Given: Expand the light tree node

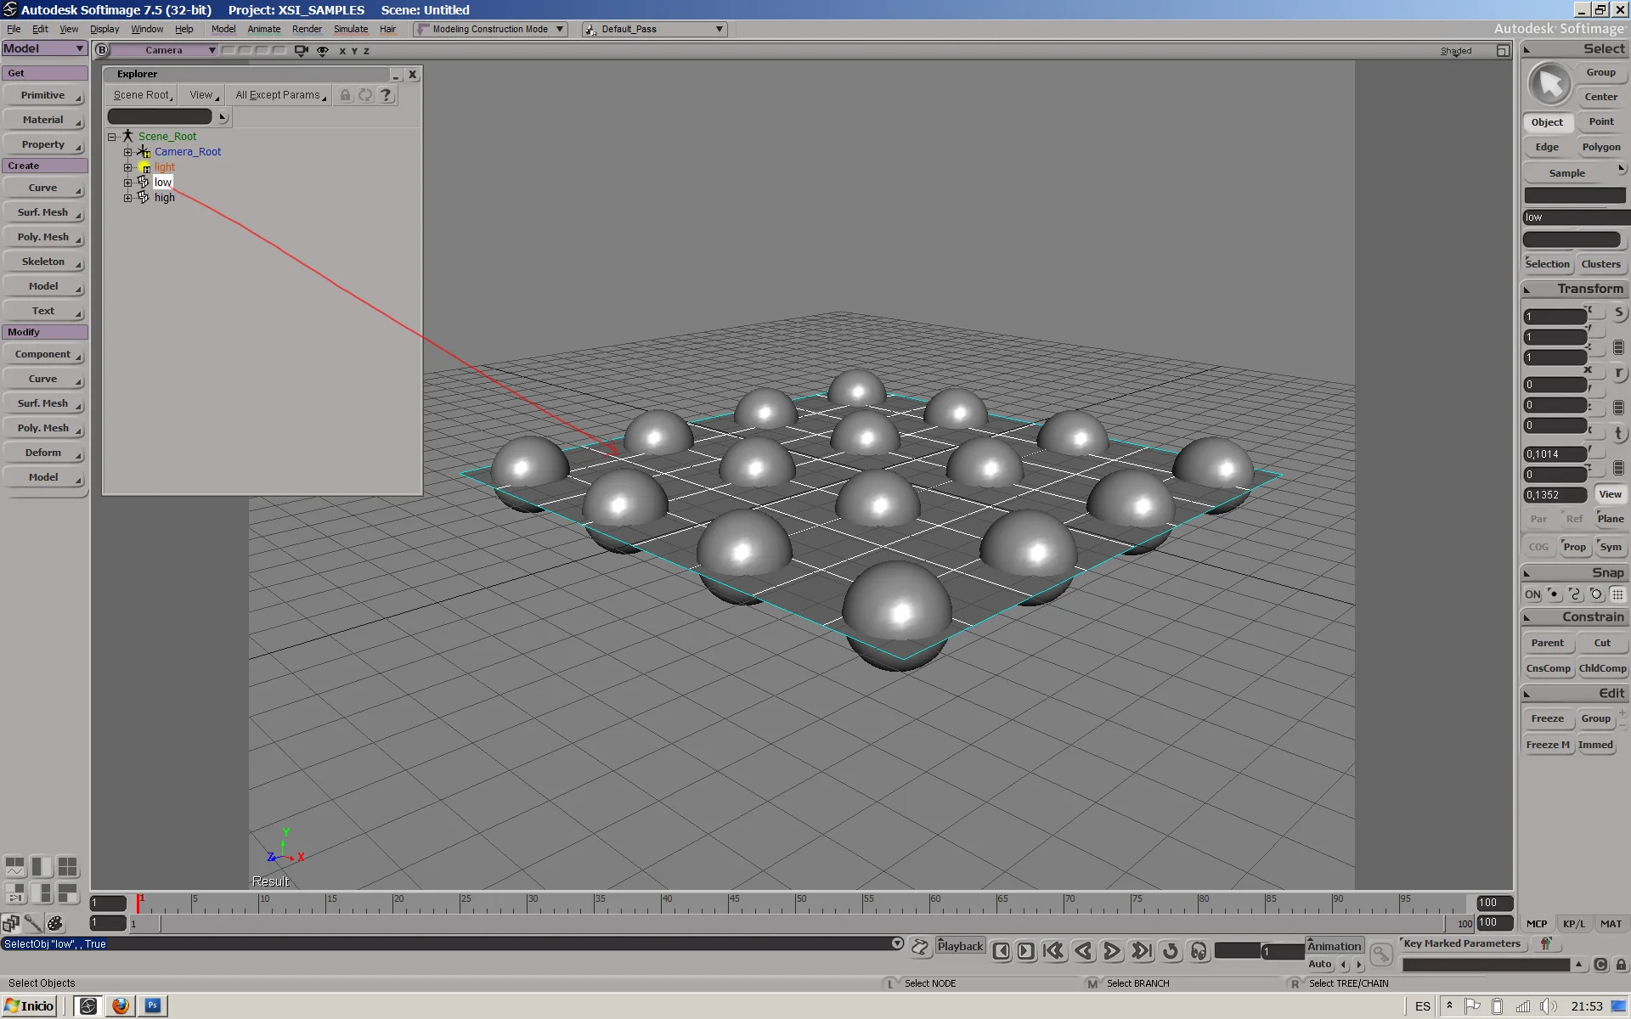Looking at the screenshot, I should 128,167.
